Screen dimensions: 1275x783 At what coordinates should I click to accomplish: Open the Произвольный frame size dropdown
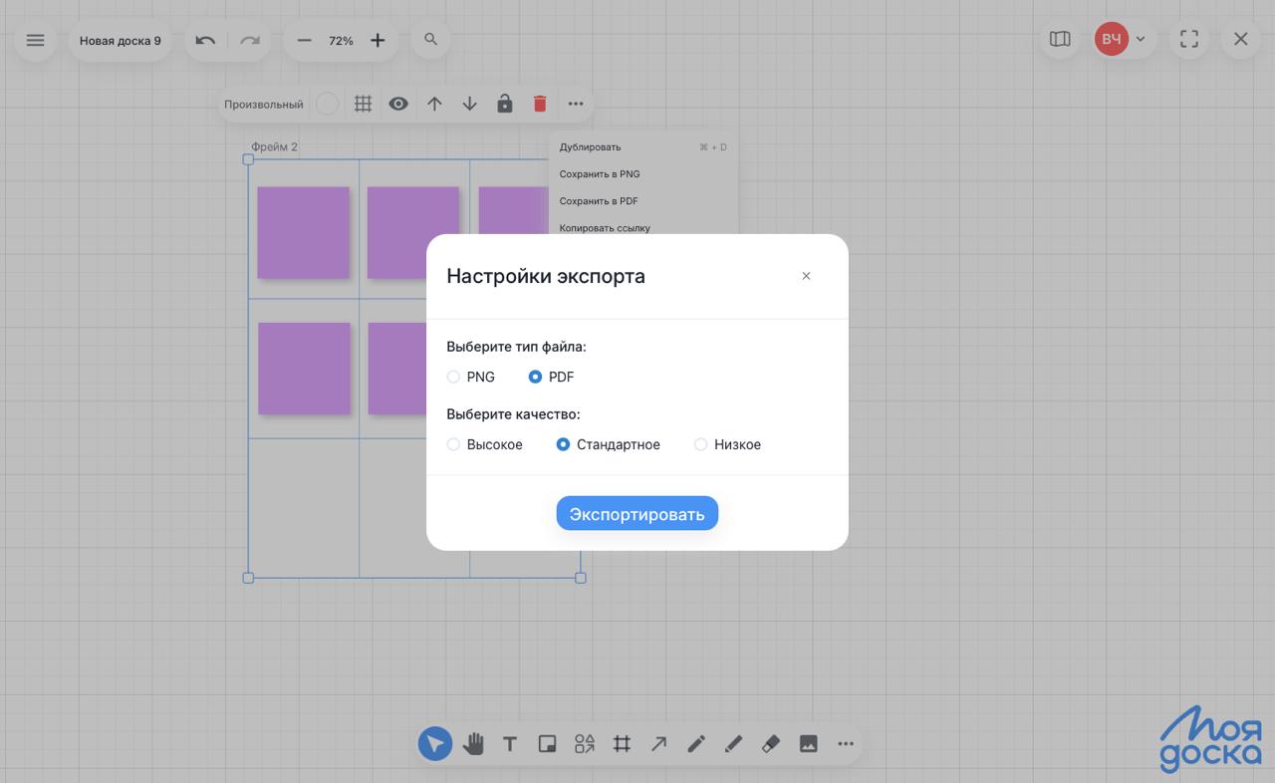point(263,104)
